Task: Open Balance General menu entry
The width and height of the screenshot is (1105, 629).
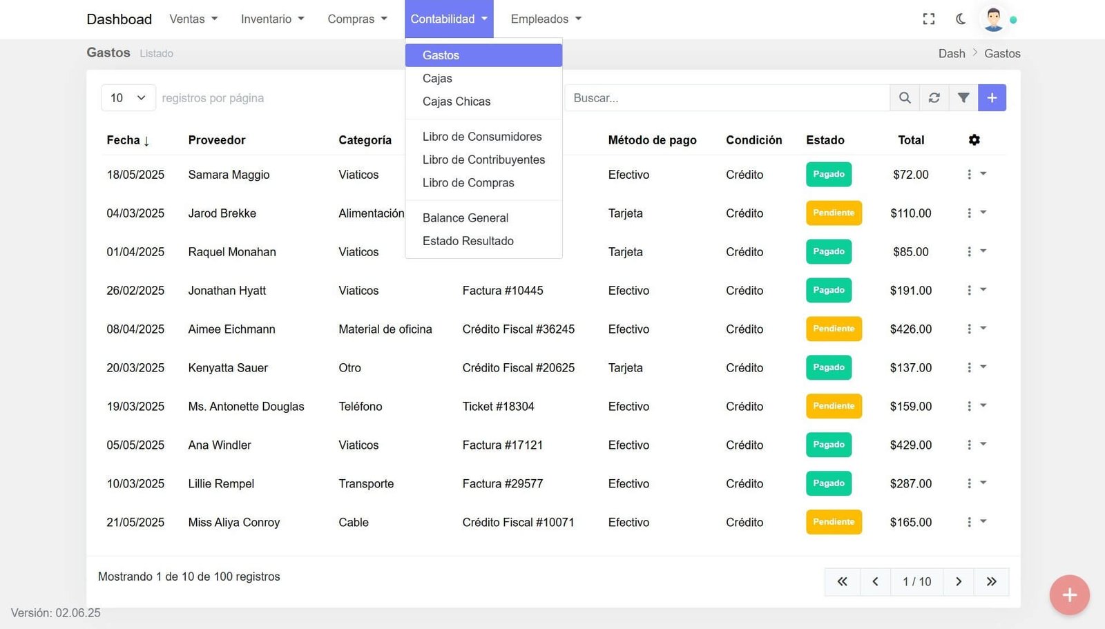Action: [465, 218]
